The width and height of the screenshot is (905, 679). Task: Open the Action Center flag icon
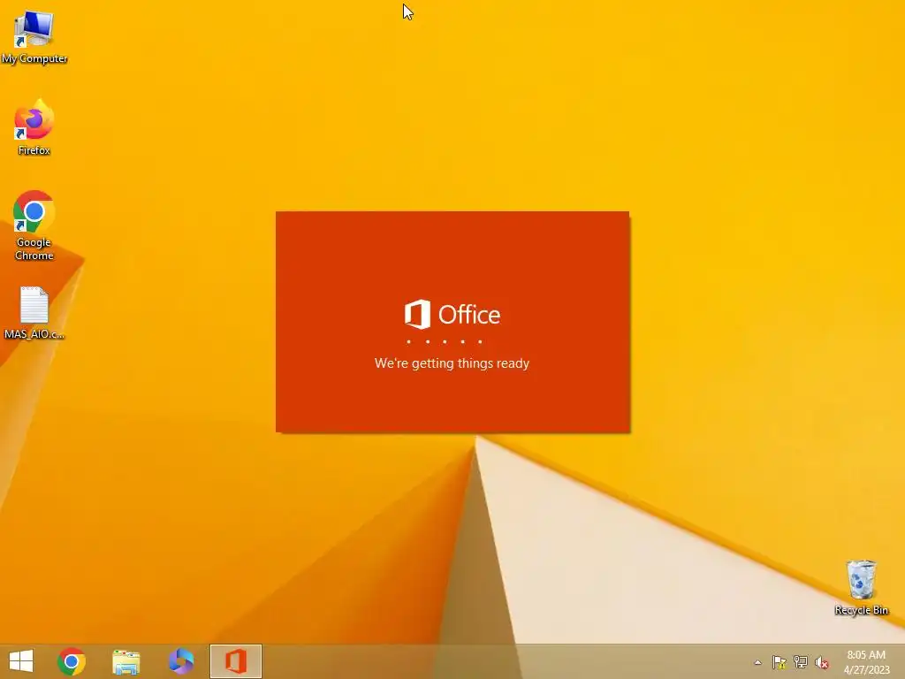pos(780,662)
